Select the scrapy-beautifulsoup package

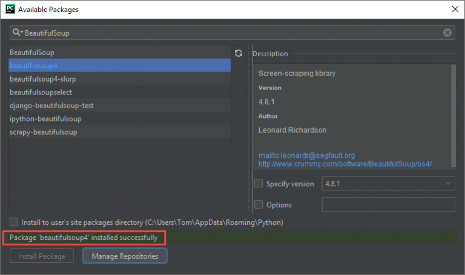pyautogui.click(x=119, y=132)
